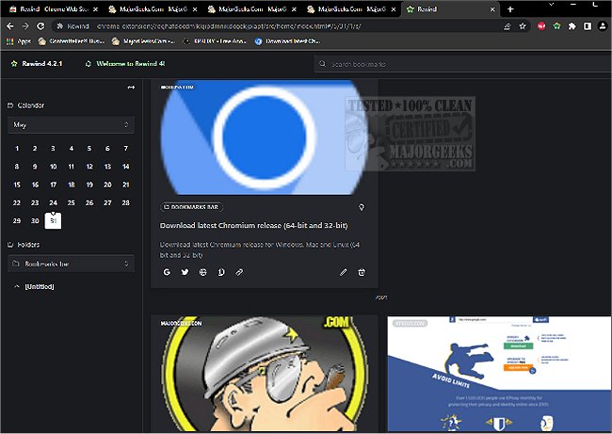Select May 24 in the calendar

point(53,203)
